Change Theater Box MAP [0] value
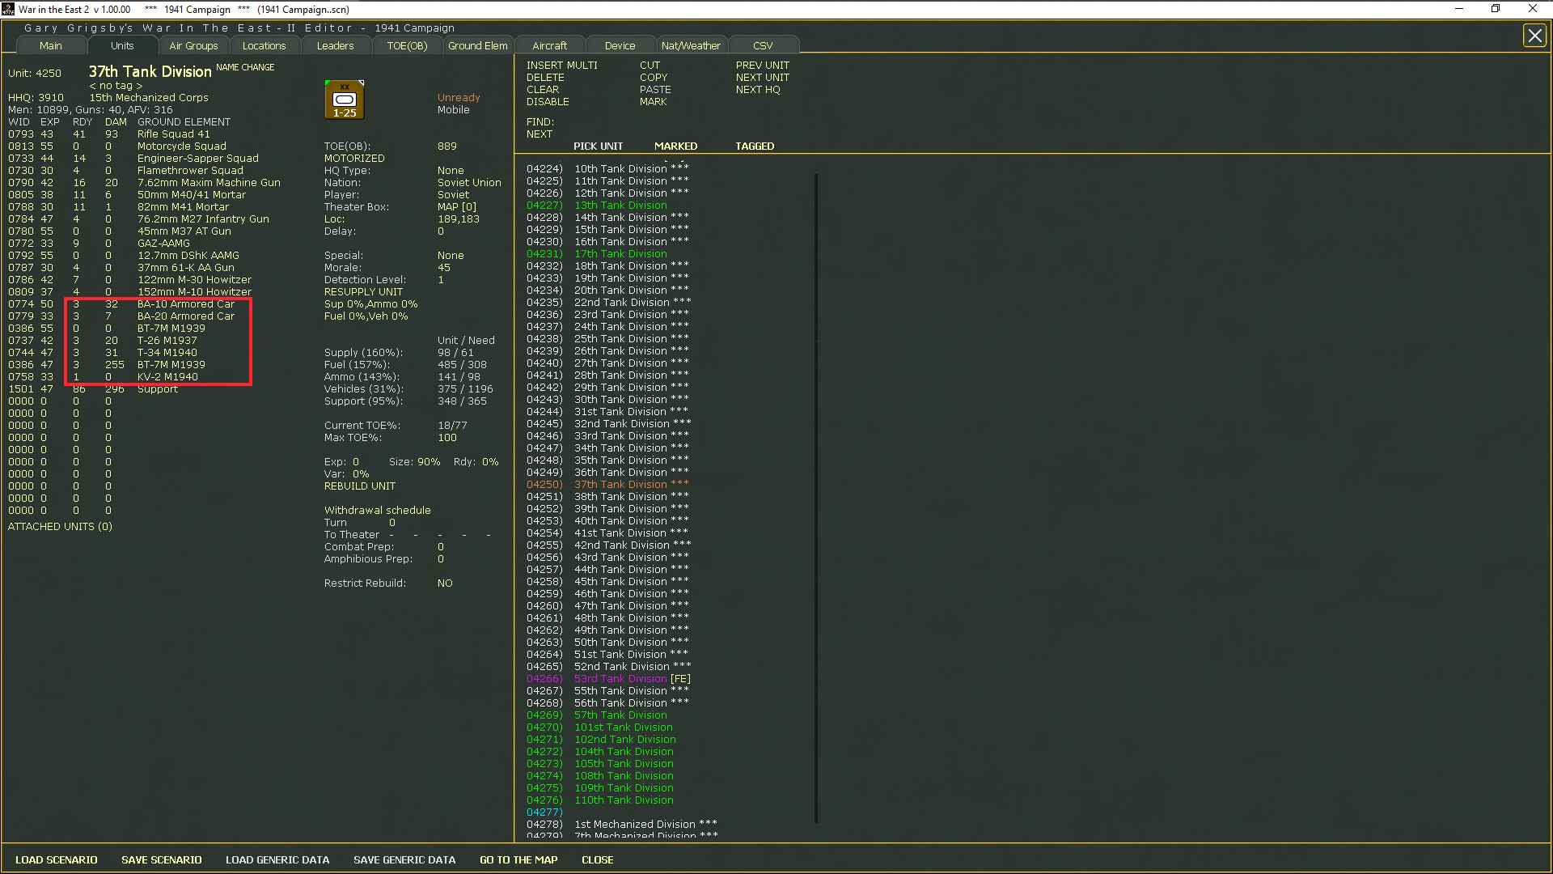 [457, 207]
